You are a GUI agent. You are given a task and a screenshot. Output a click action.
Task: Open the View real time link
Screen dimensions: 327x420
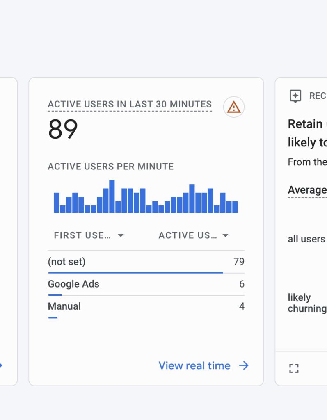[x=194, y=365]
